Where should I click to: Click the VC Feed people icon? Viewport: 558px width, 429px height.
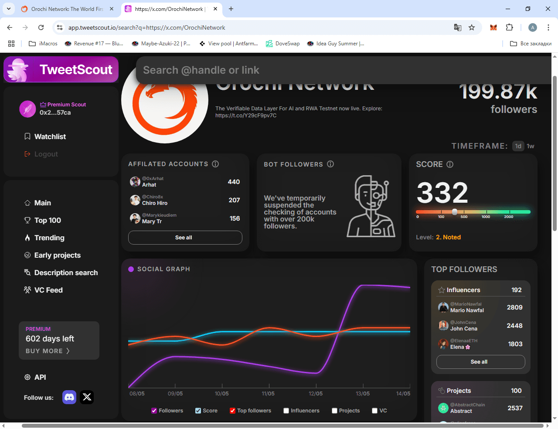click(x=27, y=290)
